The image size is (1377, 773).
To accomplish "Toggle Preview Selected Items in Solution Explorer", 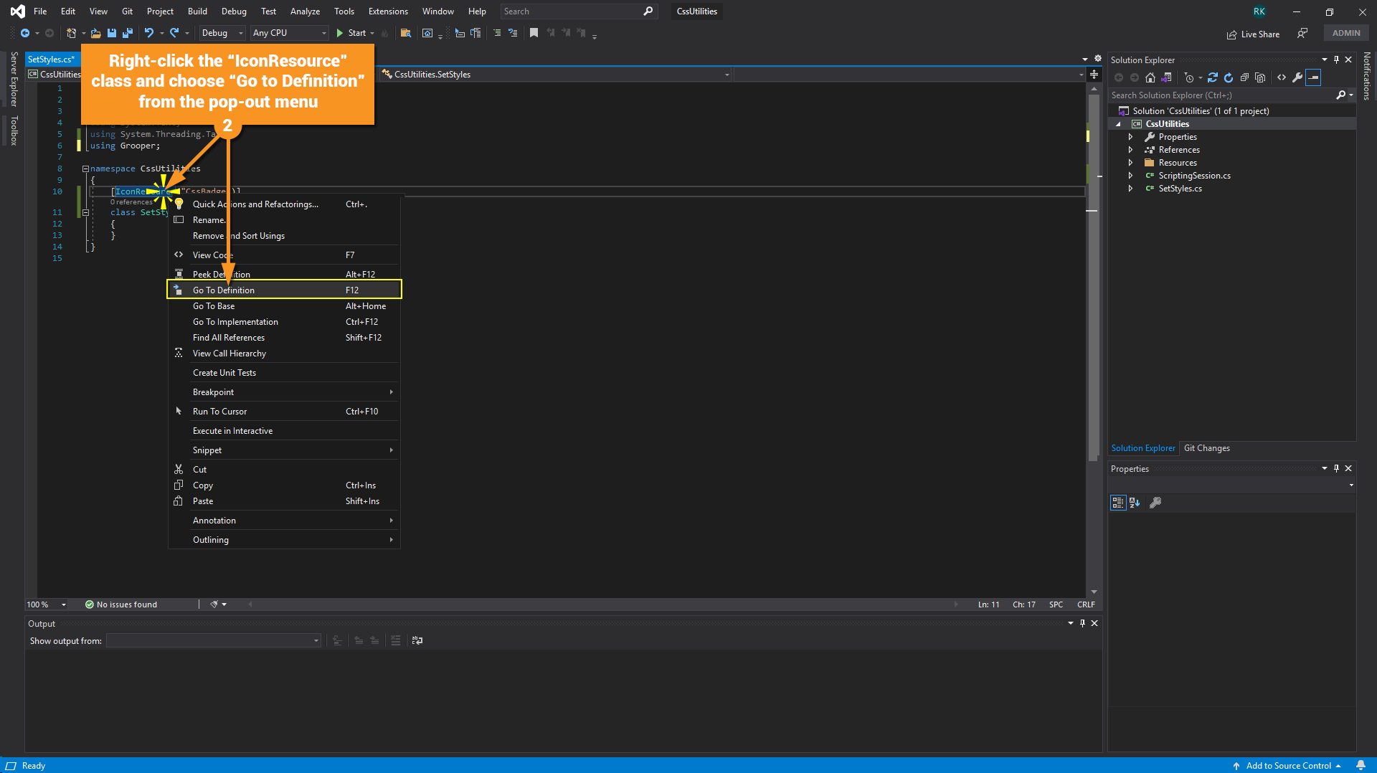I will (x=1313, y=77).
